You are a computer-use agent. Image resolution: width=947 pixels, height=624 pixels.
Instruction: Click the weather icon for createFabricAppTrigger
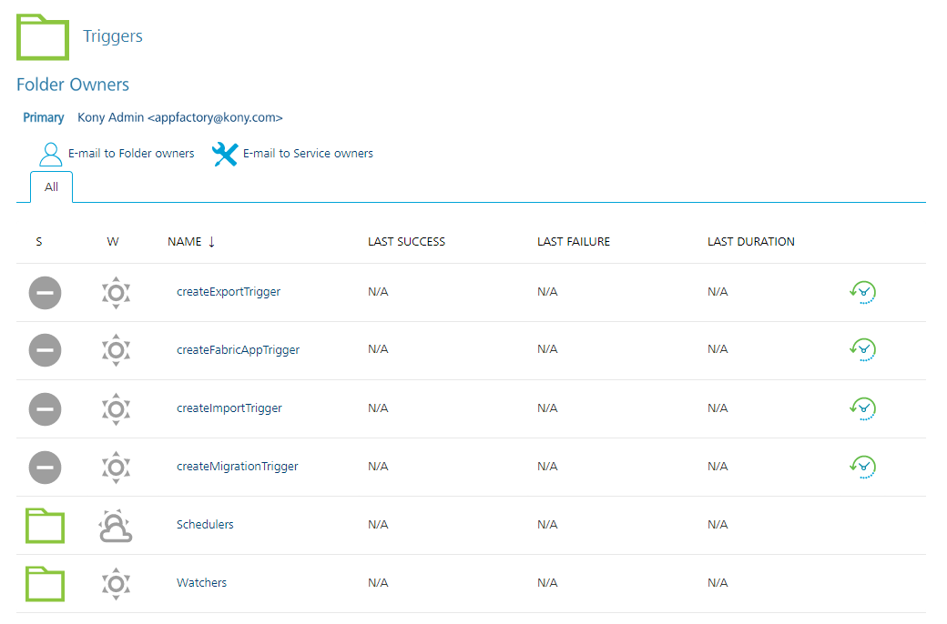(x=116, y=350)
